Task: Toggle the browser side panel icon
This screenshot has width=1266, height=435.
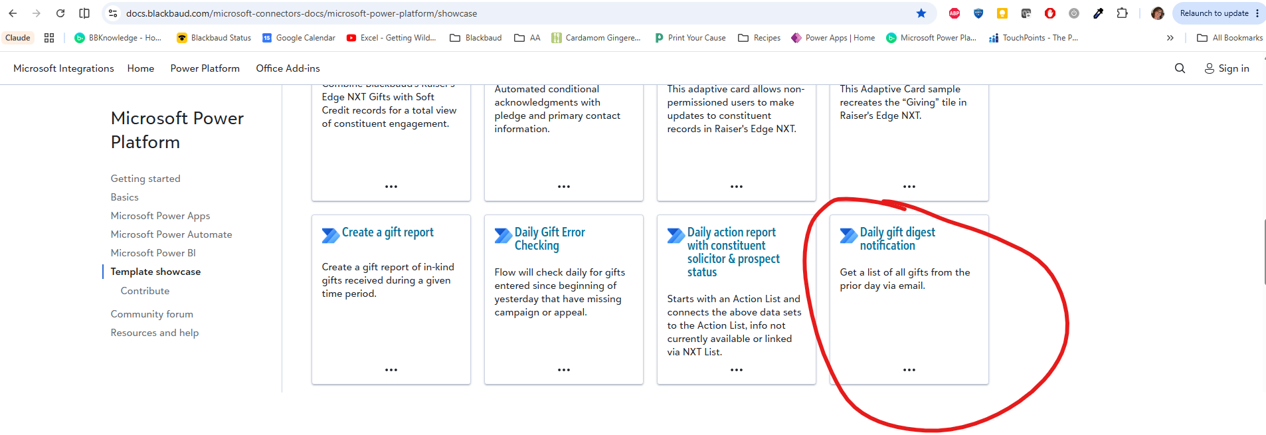Action: [84, 13]
